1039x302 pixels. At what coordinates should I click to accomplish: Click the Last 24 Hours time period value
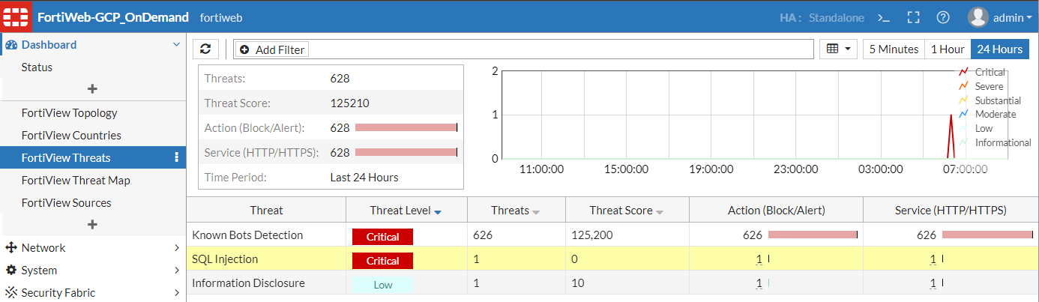click(x=364, y=178)
